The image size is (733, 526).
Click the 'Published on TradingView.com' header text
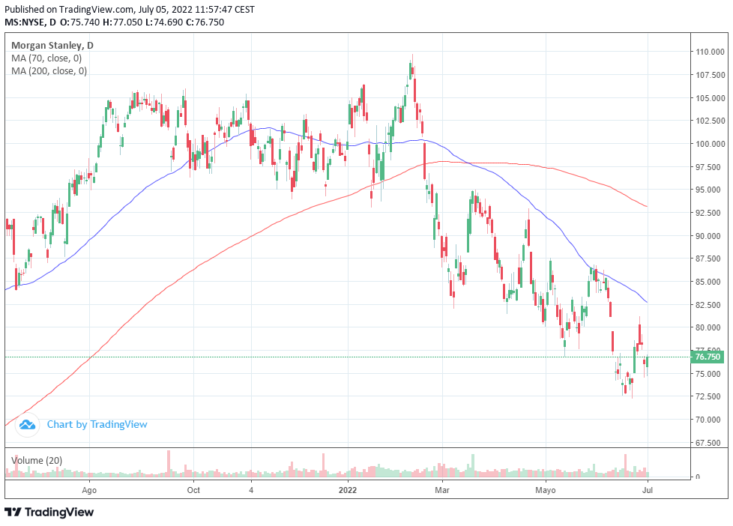click(69, 9)
